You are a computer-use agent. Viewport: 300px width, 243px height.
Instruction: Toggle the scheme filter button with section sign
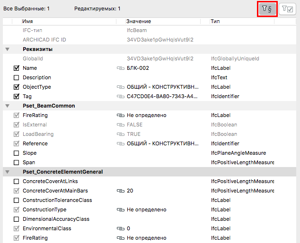pyautogui.click(x=267, y=8)
